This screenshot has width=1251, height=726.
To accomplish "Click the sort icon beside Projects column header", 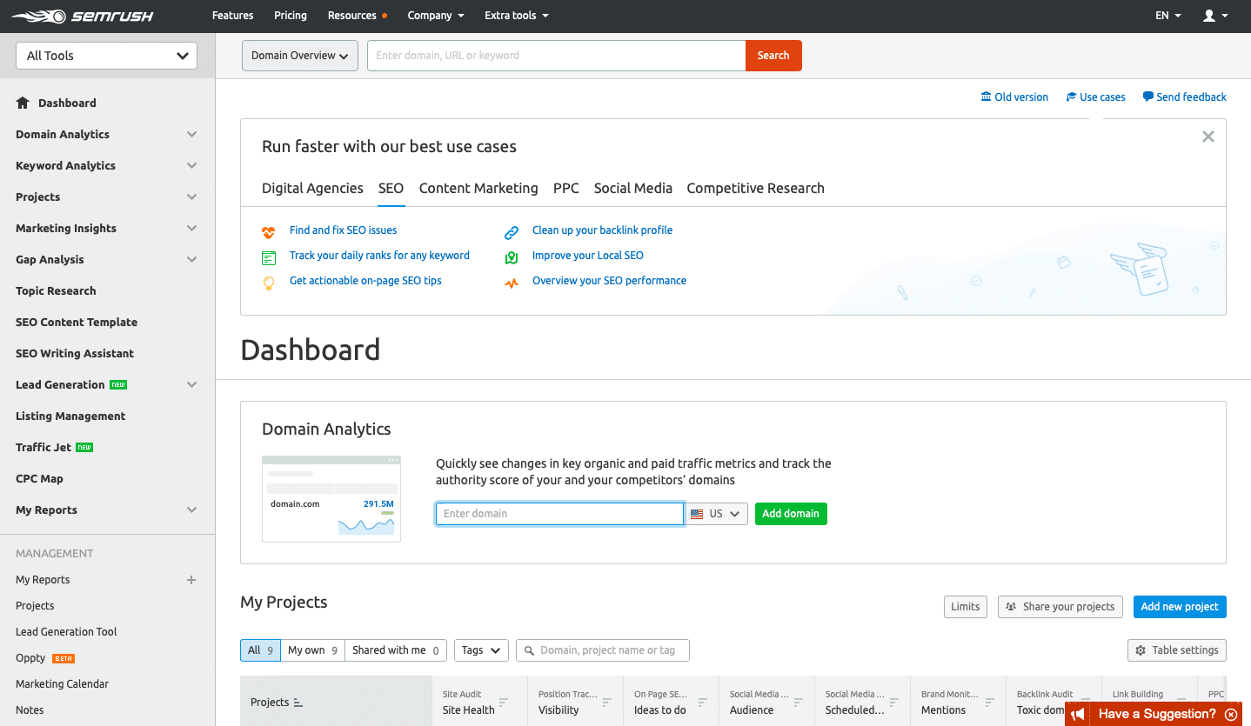I will 298,703.
